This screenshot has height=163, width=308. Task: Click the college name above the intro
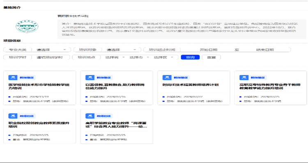click(x=73, y=16)
